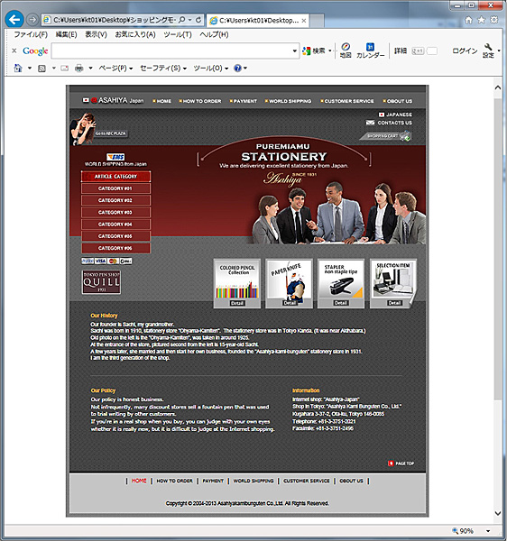Click the credit card logos strip
507x541 pixels.
106,261
